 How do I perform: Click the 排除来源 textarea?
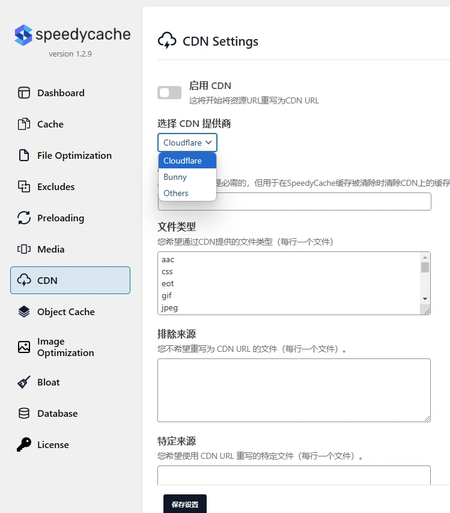294,390
